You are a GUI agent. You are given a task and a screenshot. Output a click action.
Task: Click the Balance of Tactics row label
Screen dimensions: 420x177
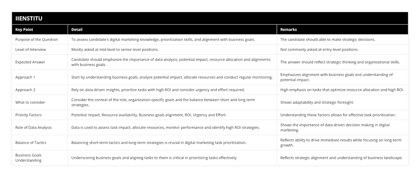point(31,142)
